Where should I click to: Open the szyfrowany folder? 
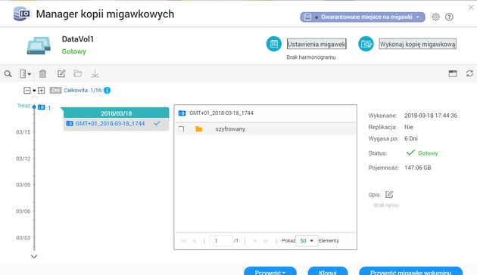point(199,129)
